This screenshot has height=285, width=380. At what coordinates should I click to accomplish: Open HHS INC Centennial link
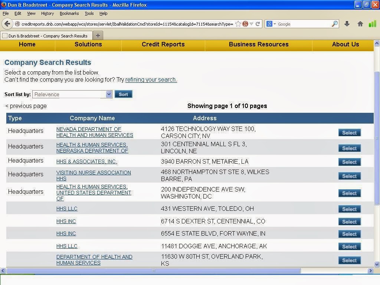coord(66,221)
